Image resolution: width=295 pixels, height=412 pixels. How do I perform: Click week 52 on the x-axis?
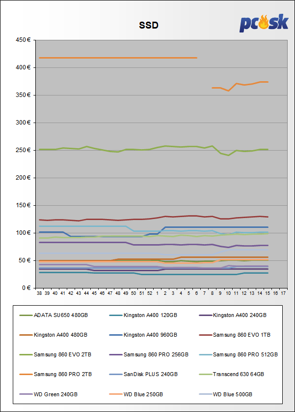[150, 293]
